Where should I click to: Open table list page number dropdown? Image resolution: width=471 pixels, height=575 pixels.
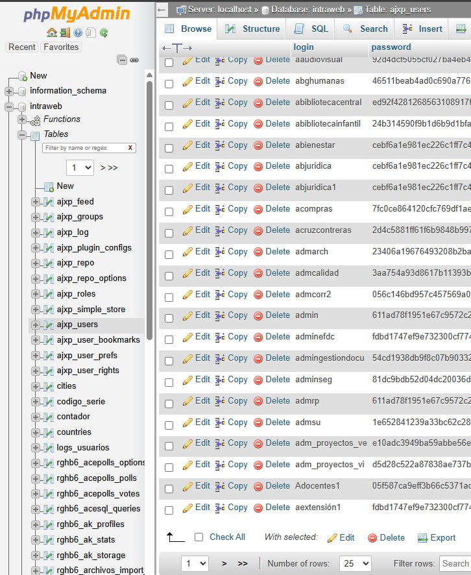pyautogui.click(x=80, y=168)
